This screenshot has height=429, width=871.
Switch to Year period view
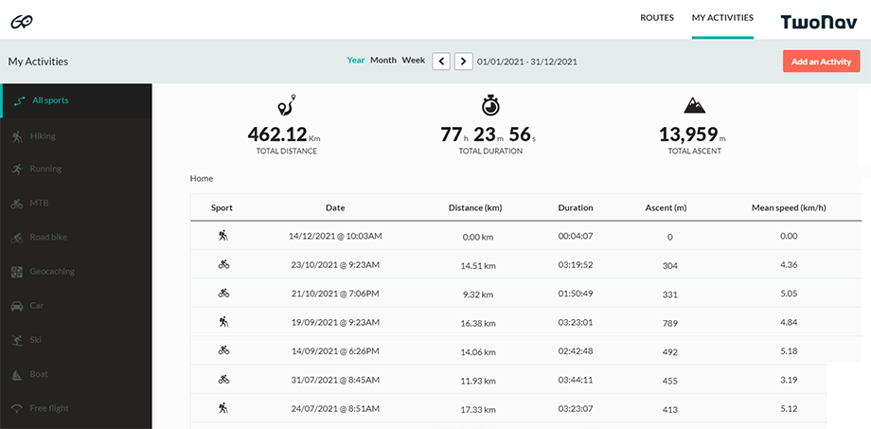[x=355, y=61]
